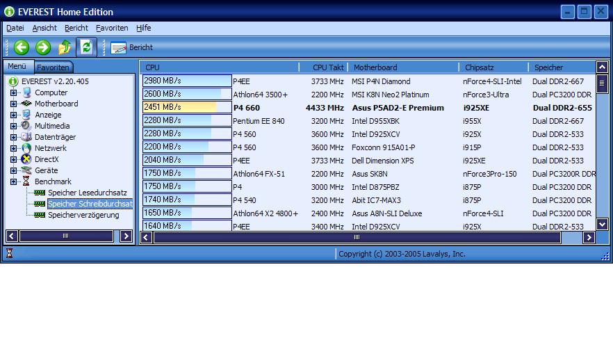The width and height of the screenshot is (613, 356).
Task: Click the hourglass icon in the status bar
Action: point(10,254)
